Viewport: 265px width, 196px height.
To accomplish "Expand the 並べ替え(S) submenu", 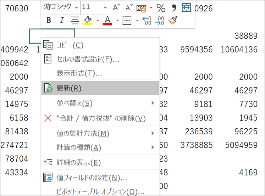I will 100,103.
